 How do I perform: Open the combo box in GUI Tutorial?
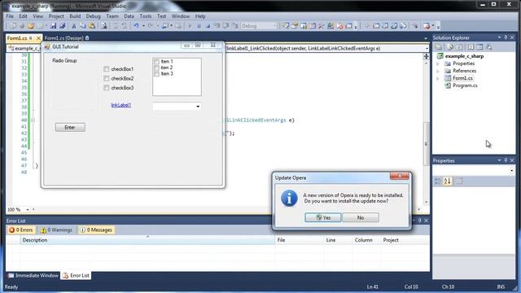[x=198, y=107]
